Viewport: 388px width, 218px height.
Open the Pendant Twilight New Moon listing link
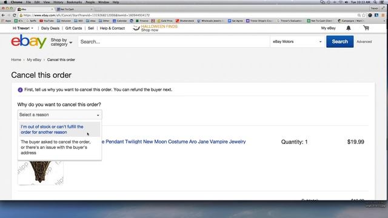174,142
